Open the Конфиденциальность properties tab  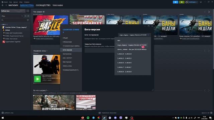[x=71, y=70]
